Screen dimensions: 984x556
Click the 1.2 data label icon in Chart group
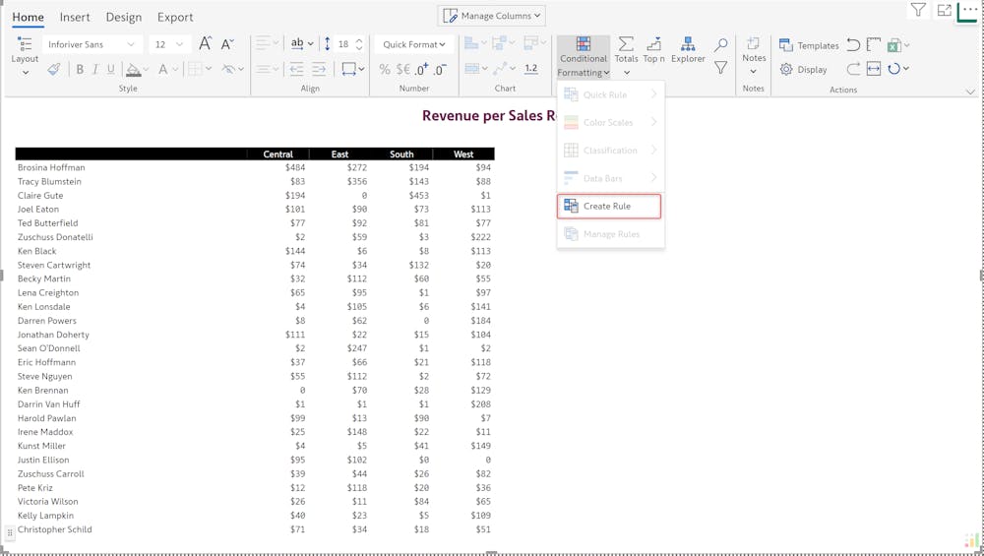[x=531, y=69]
